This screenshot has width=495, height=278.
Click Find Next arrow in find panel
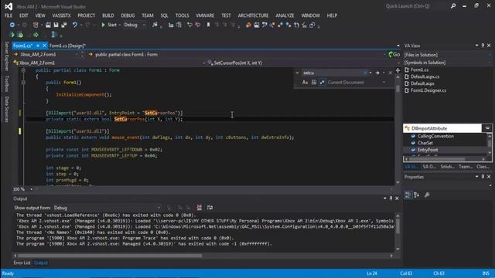click(x=377, y=73)
